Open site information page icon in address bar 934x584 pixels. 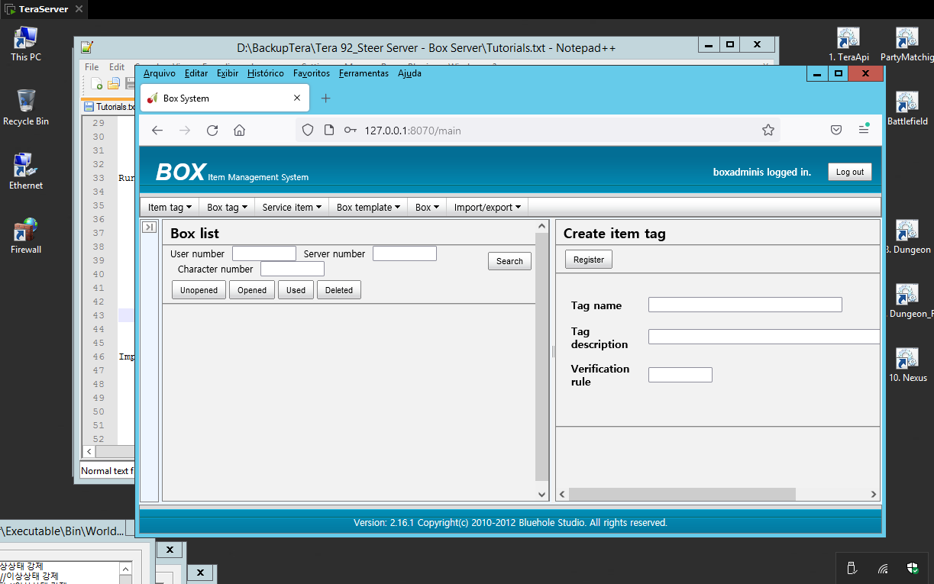tap(329, 131)
